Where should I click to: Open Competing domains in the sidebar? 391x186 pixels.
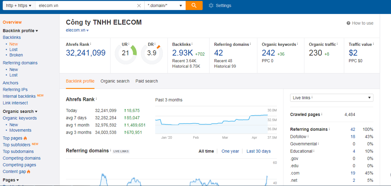click(x=22, y=158)
